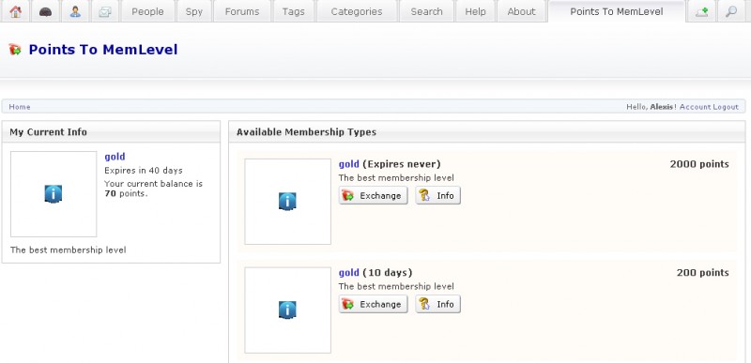This screenshot has width=751, height=363.
Task: Click Info for gold Expires never
Action: 437,196
